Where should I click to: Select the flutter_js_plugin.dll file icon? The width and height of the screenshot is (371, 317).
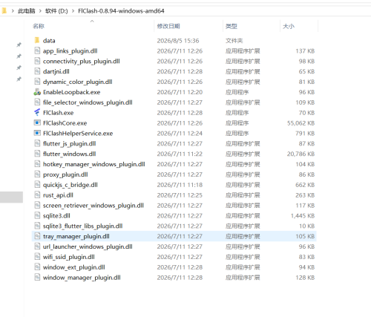(37, 143)
